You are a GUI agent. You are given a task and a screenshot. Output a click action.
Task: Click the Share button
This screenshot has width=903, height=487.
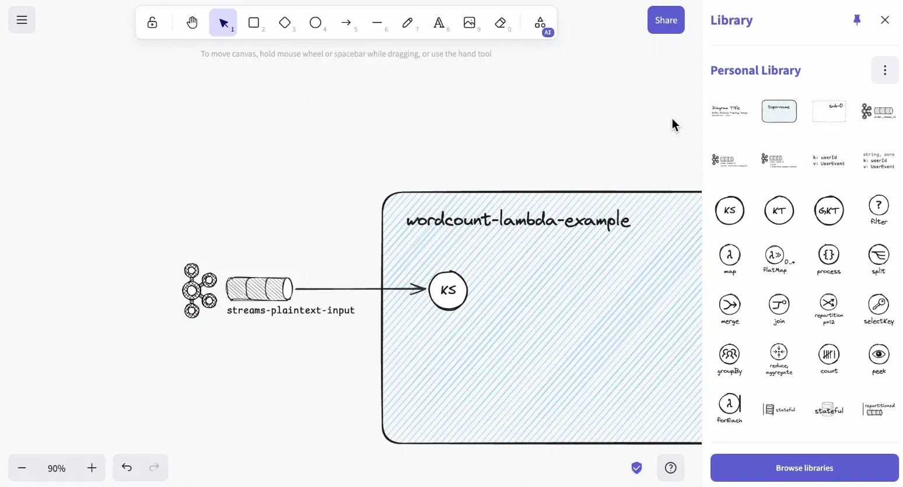[x=666, y=19]
